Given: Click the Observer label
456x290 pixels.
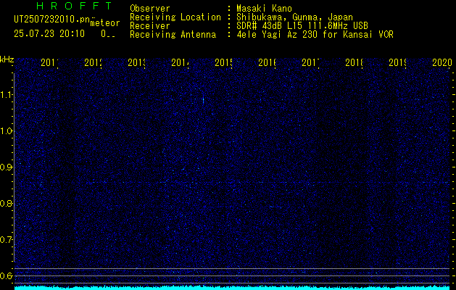Looking at the screenshot, I should pyautogui.click(x=150, y=9).
